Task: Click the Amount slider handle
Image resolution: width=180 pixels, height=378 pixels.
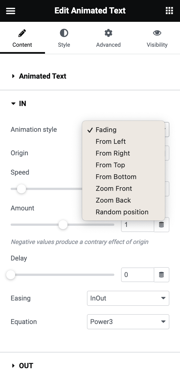Action: pos(63,225)
